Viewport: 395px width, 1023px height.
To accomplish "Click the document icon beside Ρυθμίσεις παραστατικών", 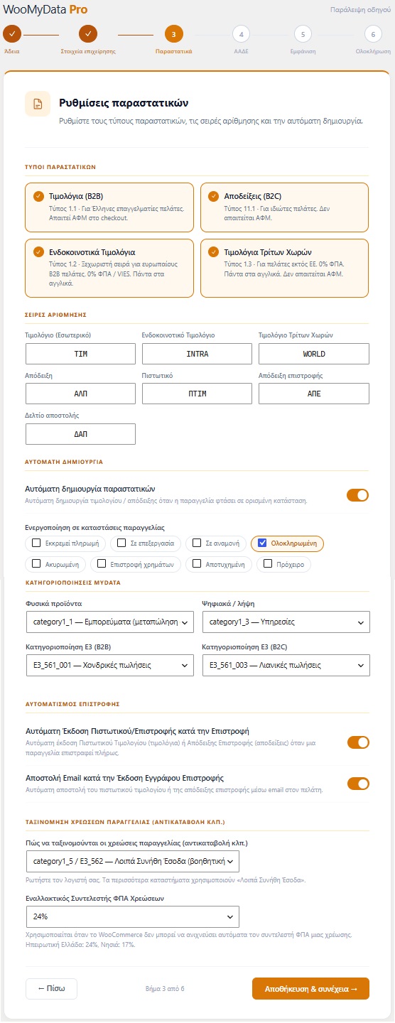I will point(38,103).
